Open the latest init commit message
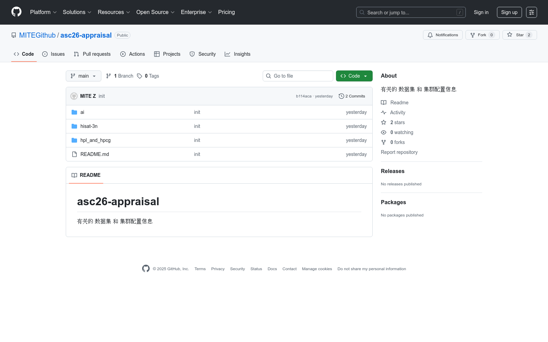Viewport: 548px width, 342px height. (102, 96)
